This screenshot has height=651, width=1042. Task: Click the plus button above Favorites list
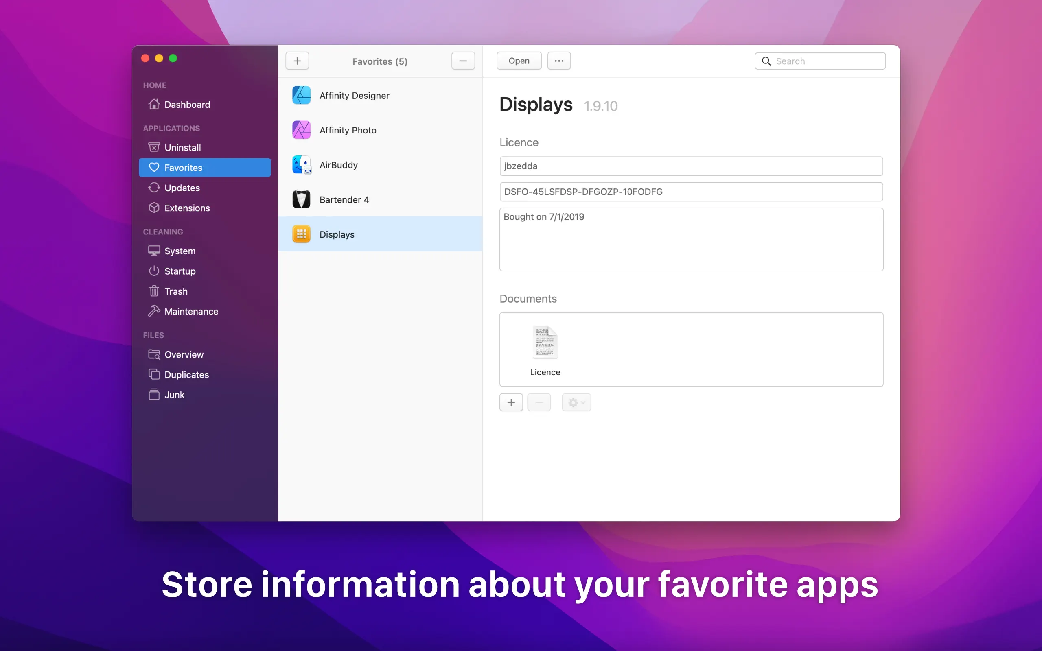(x=297, y=61)
